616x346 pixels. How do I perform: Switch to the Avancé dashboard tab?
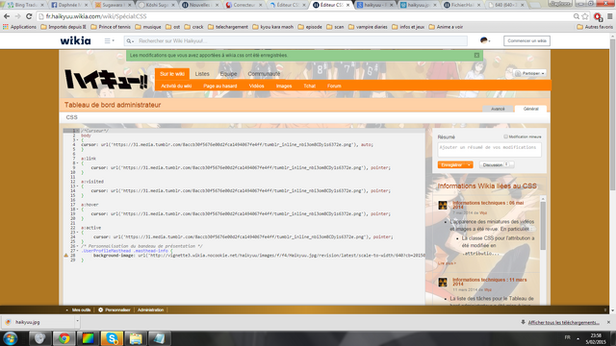(498, 109)
